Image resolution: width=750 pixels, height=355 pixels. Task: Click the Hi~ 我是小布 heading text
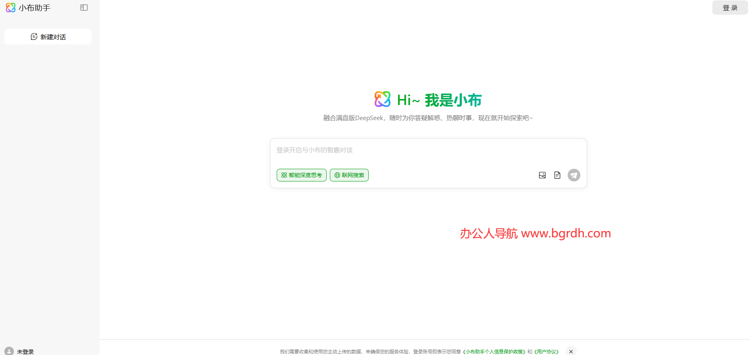[x=439, y=100]
